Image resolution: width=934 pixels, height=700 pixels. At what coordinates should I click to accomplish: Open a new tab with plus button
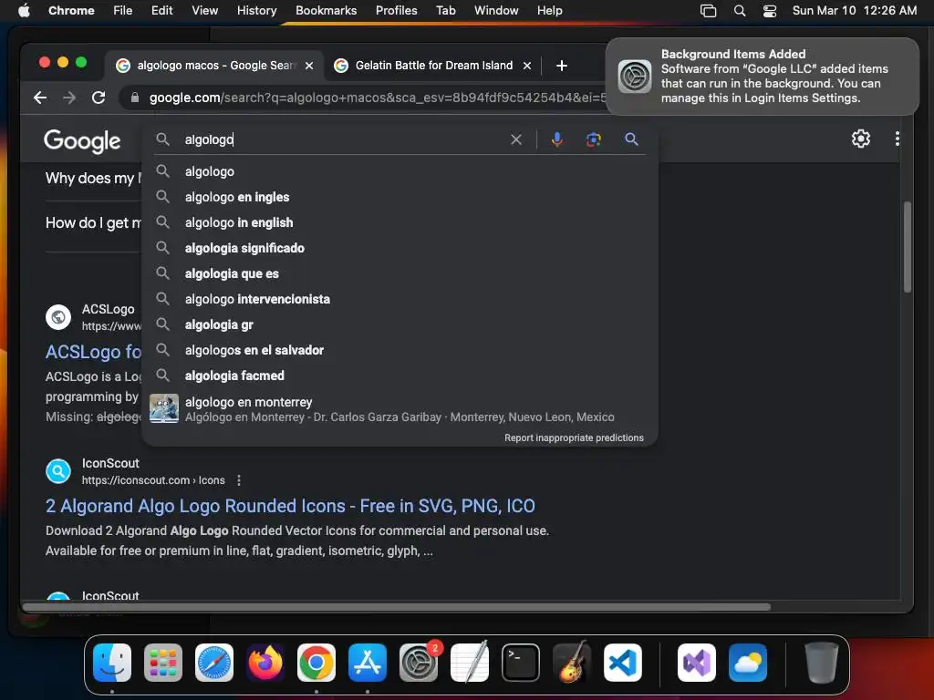click(561, 66)
